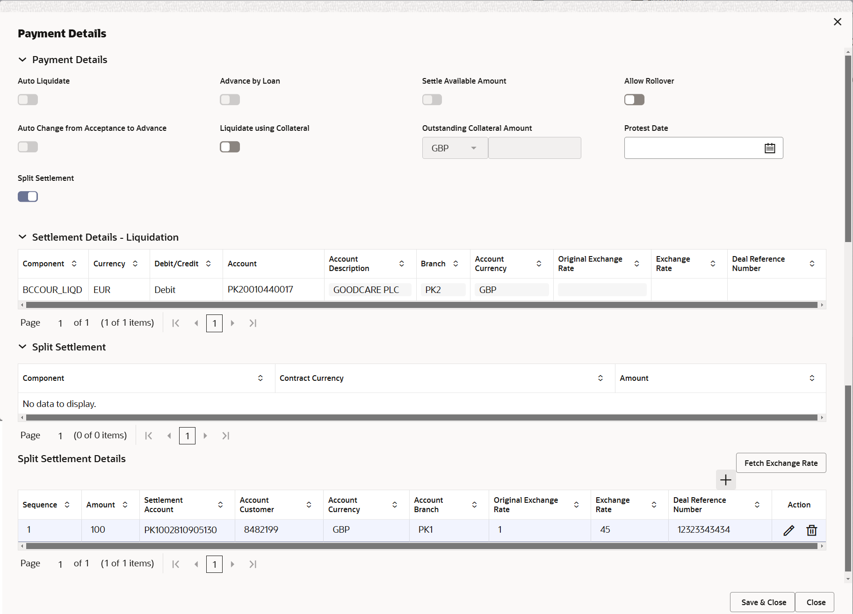Go to next page of Split Settlement Details
The height and width of the screenshot is (614, 853).
pos(232,564)
